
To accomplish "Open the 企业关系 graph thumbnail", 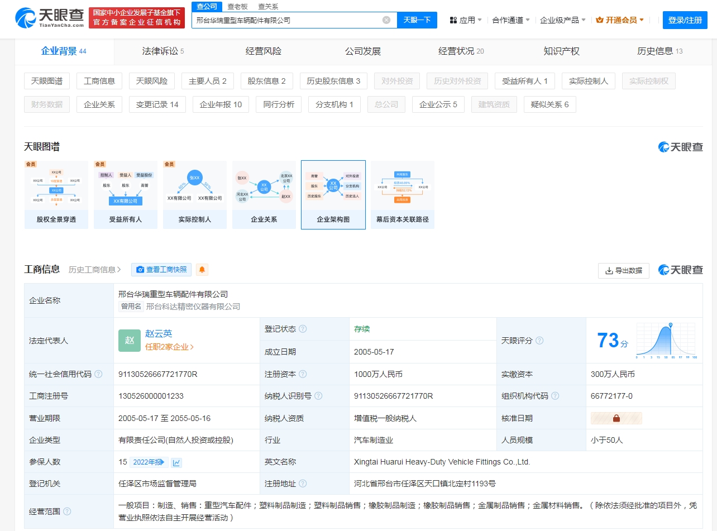I will point(264,195).
